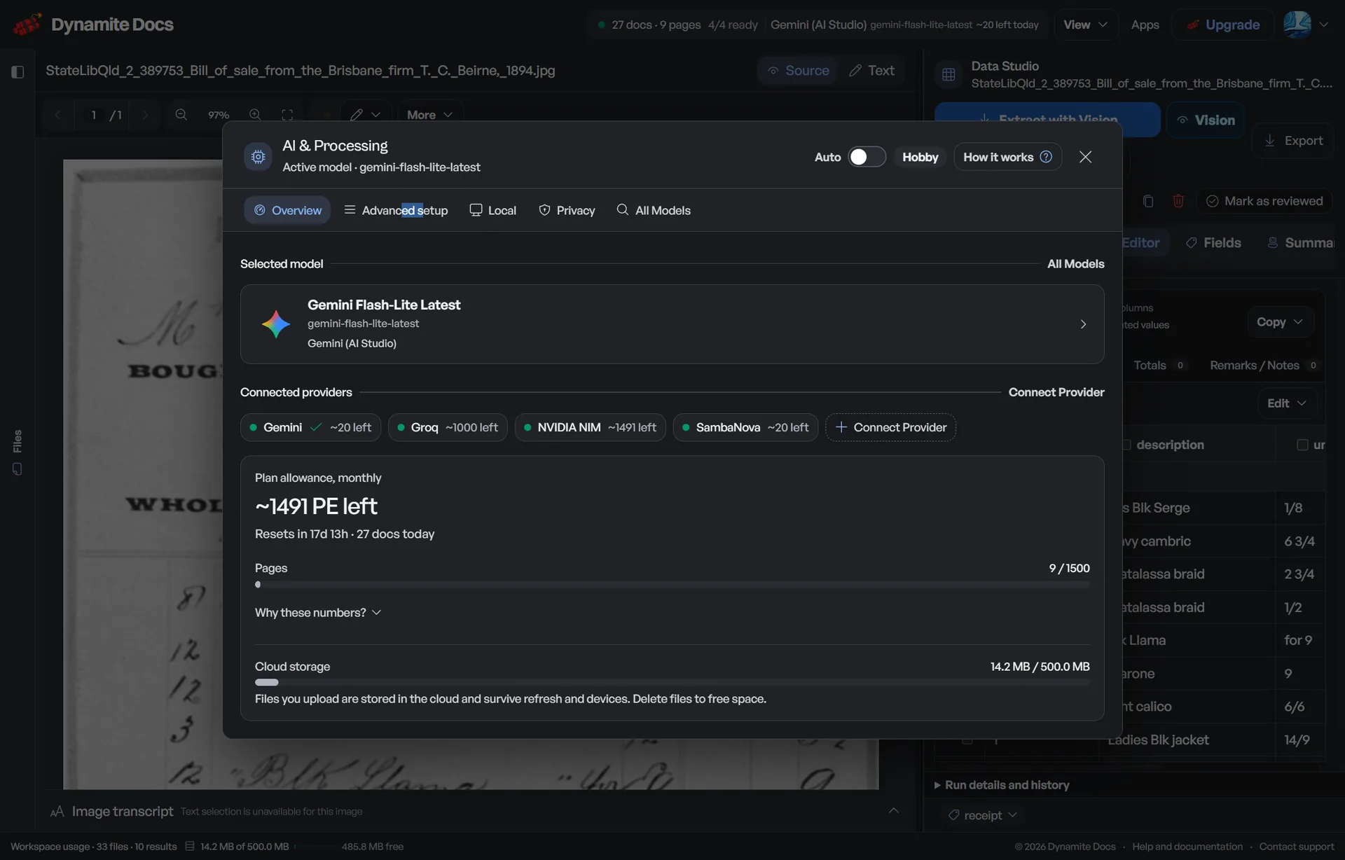1345x860 pixels.
Task: Open the View dropdown
Action: (x=1085, y=25)
